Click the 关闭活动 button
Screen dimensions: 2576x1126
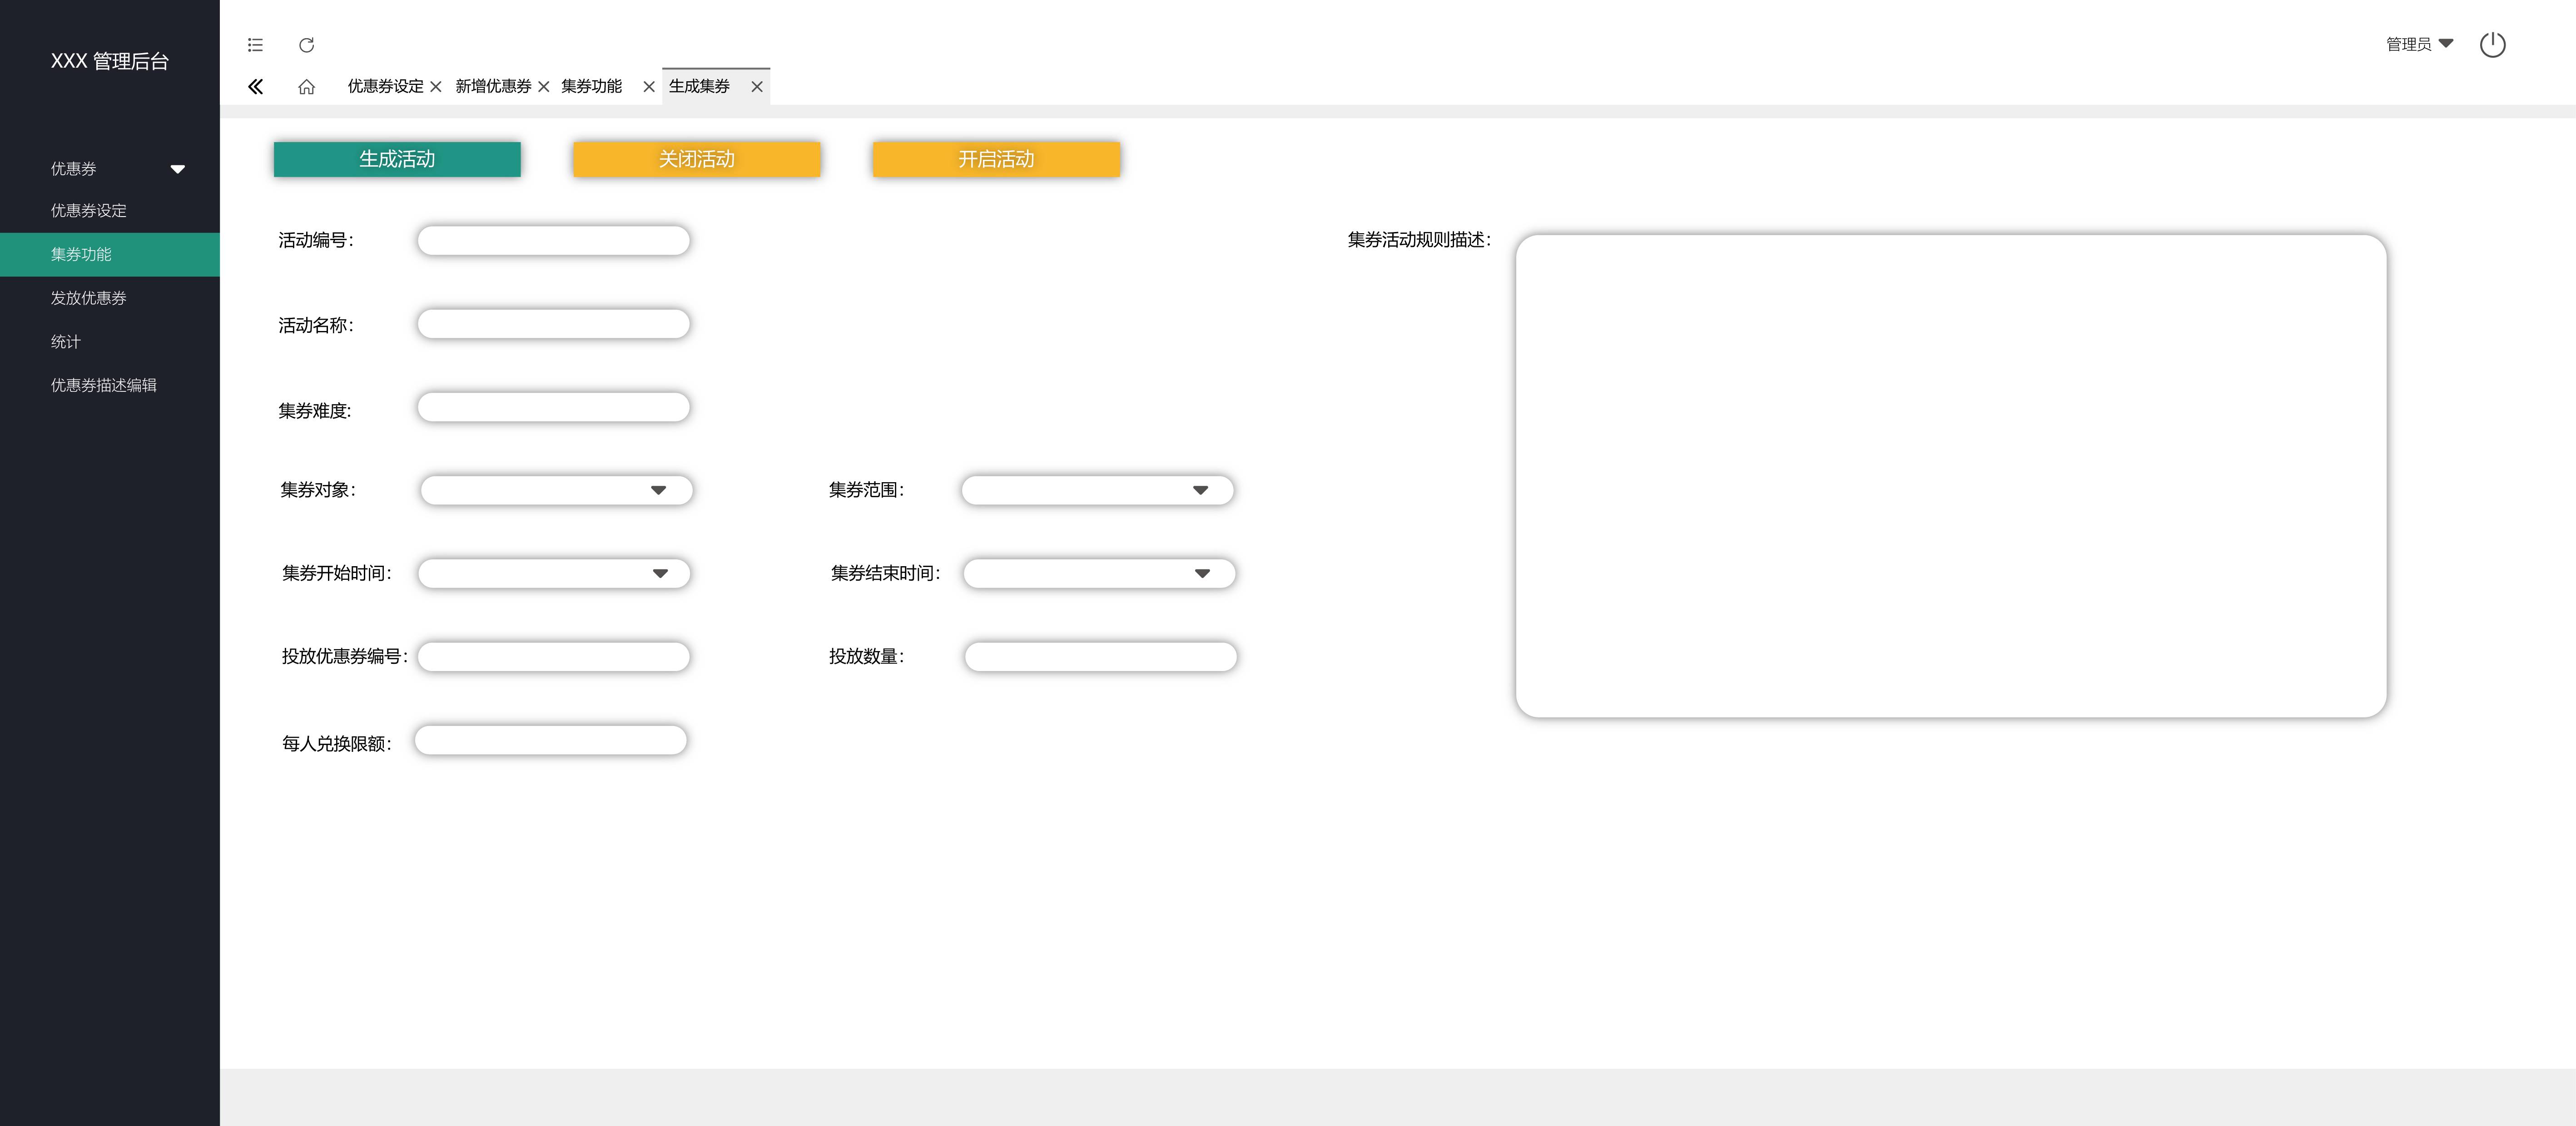[696, 160]
